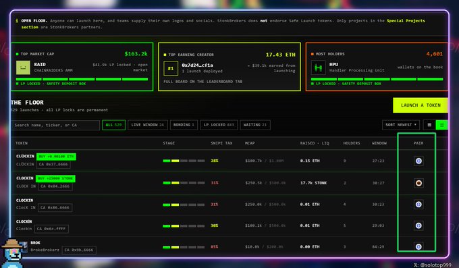Screen dimensions: 459x268
Task: Copy contract address CA 0x37..6666
Action: (53, 164)
